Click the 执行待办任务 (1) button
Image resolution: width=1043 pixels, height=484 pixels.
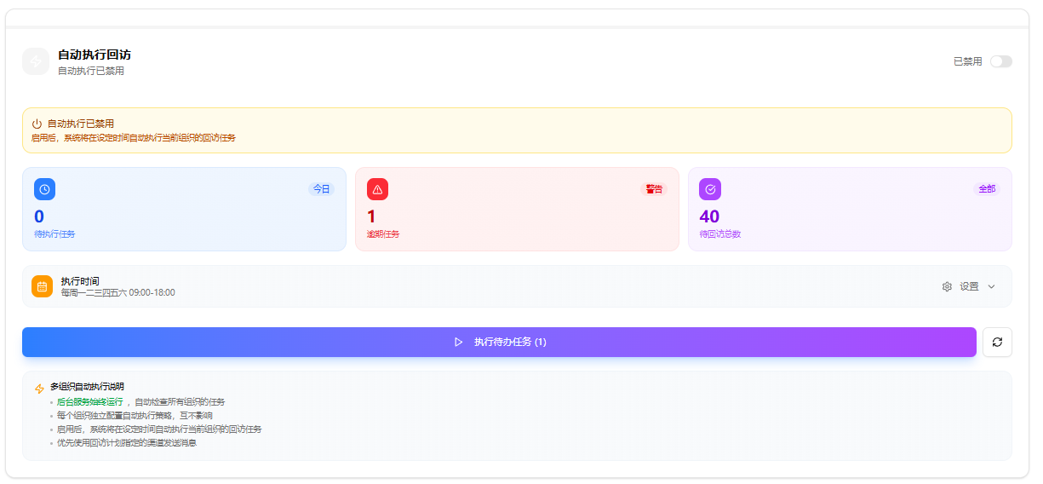pyautogui.click(x=499, y=342)
